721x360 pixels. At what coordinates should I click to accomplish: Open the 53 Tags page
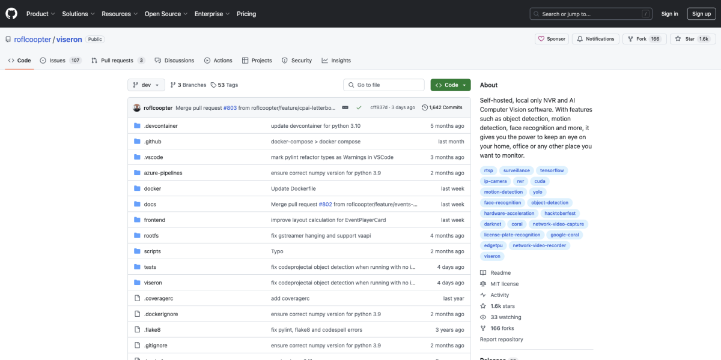pyautogui.click(x=224, y=85)
